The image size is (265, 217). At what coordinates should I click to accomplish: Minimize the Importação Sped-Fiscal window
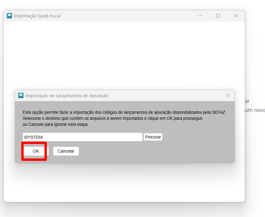(200, 16)
